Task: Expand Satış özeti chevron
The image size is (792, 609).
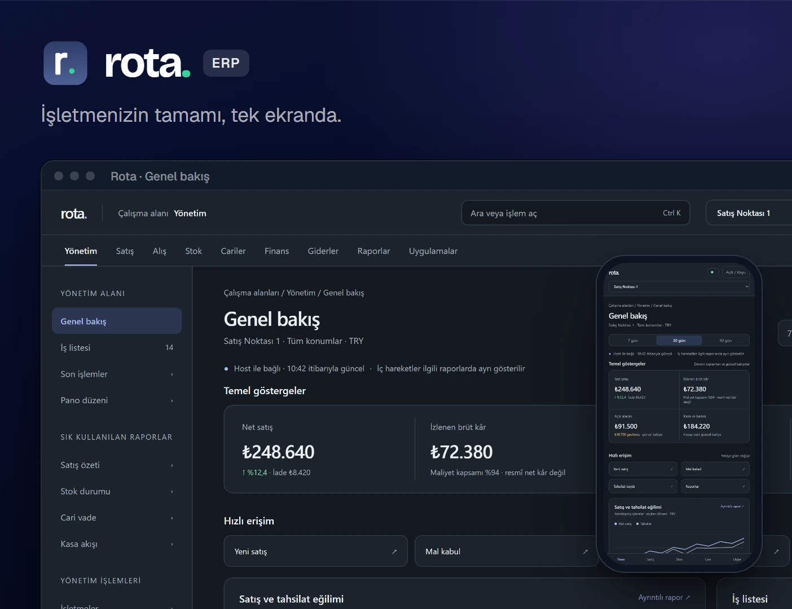Action: (172, 466)
